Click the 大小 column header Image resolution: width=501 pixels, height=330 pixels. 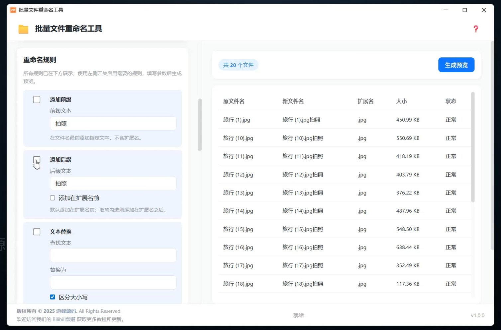click(x=401, y=101)
